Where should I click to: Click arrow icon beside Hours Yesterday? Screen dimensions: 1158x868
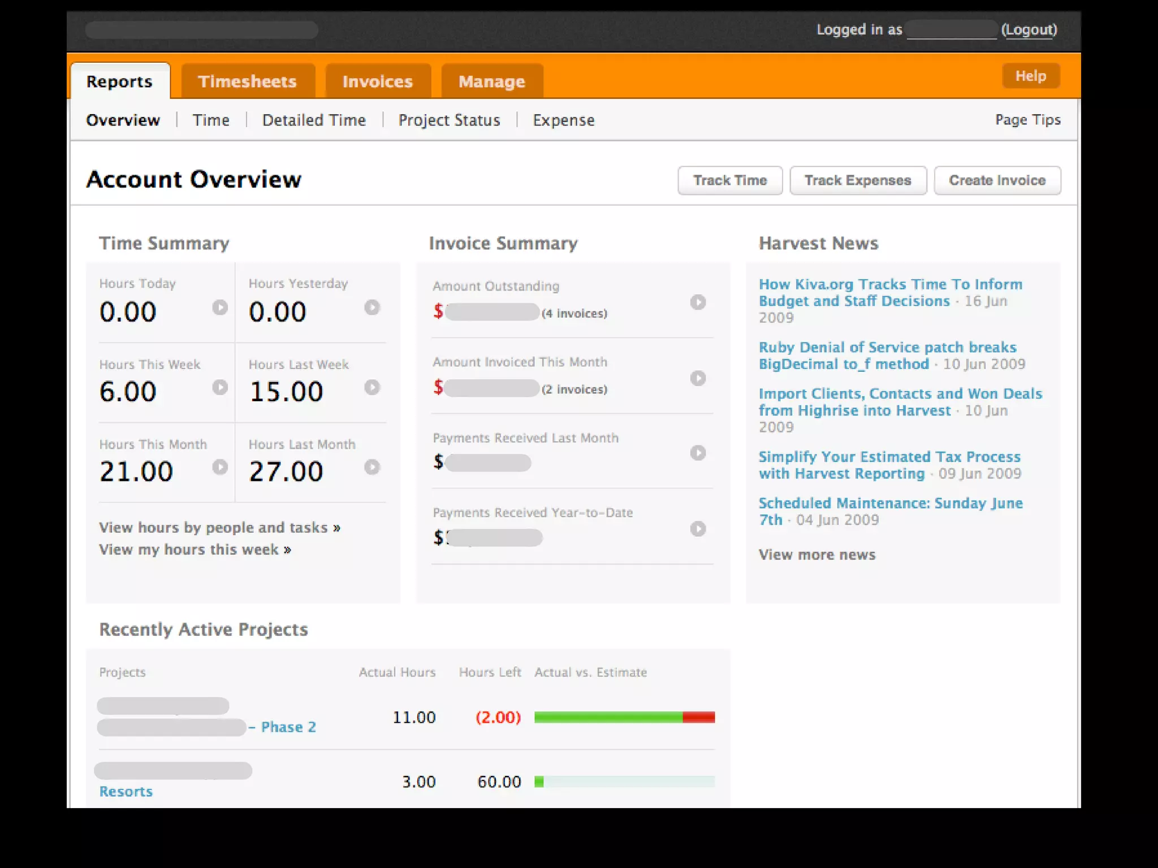point(371,307)
